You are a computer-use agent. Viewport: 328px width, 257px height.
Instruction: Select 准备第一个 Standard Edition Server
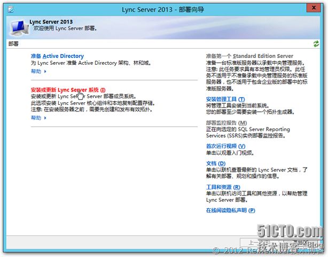[x=249, y=56]
